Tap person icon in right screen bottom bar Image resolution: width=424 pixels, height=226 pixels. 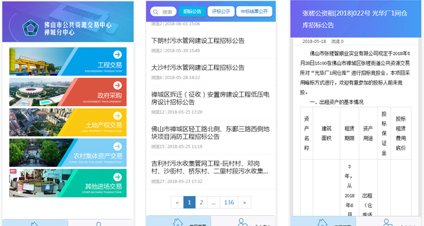pyautogui.click(x=387, y=222)
